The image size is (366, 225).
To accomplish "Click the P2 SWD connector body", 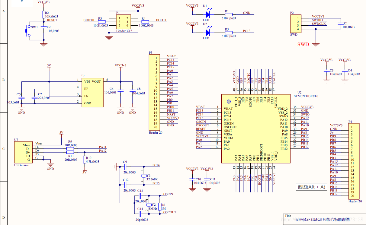I will [295, 24].
